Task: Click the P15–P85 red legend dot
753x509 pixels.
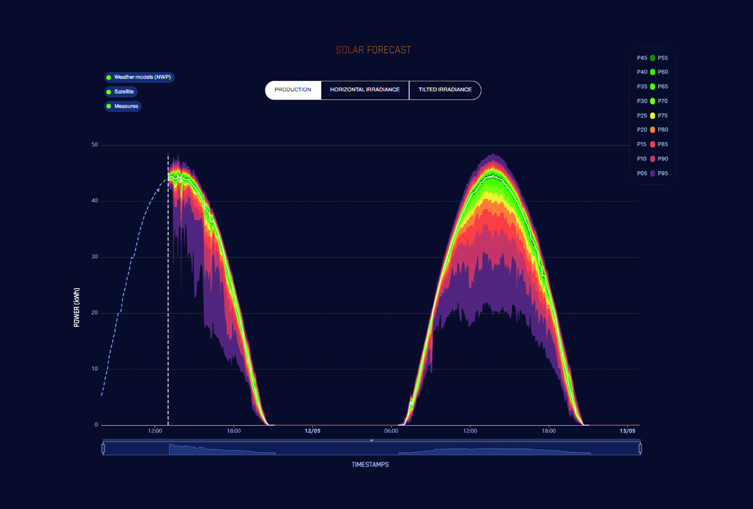Action: pyautogui.click(x=652, y=144)
